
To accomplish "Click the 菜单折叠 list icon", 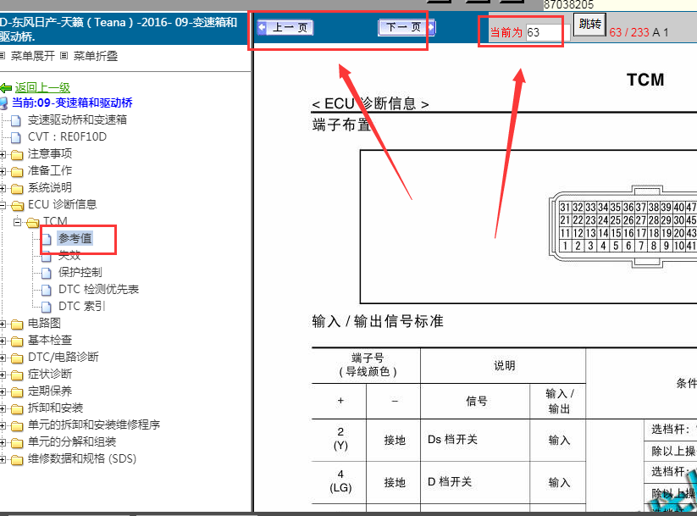I will pos(64,56).
